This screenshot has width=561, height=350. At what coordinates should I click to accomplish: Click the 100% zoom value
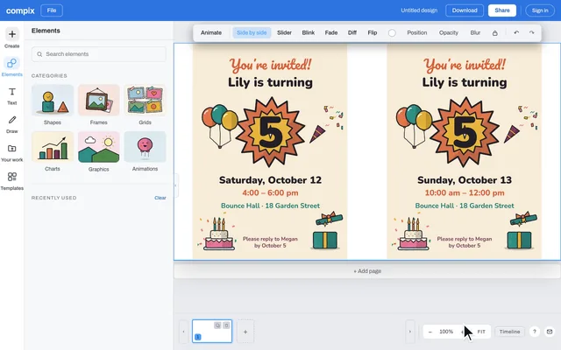(446, 332)
